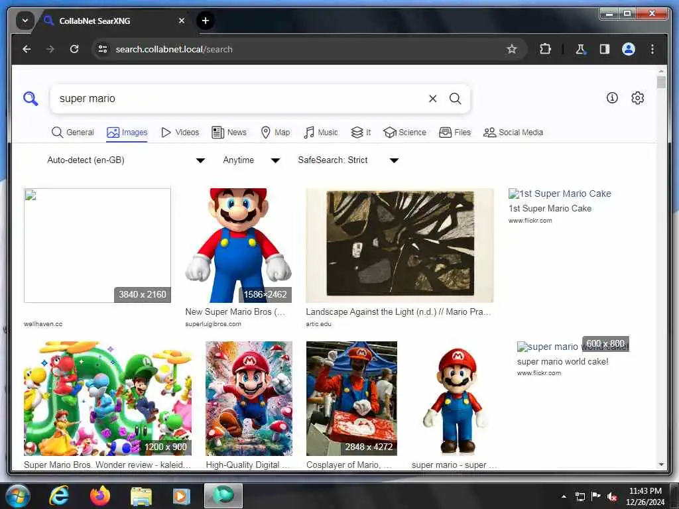
Task: Switch to the General tab
Action: pos(72,133)
